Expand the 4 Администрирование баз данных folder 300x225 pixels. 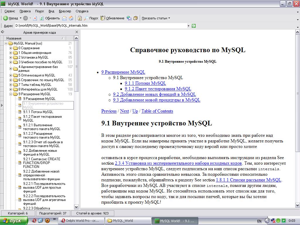pyautogui.click(x=11, y=69)
